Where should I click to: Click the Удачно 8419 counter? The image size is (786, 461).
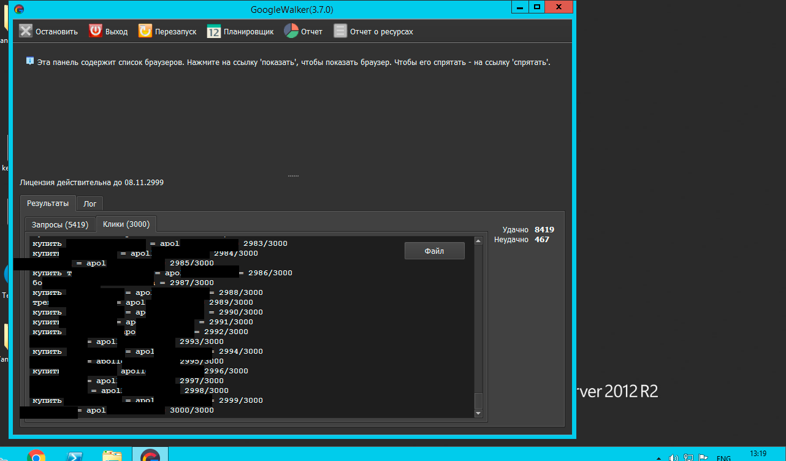pos(528,230)
